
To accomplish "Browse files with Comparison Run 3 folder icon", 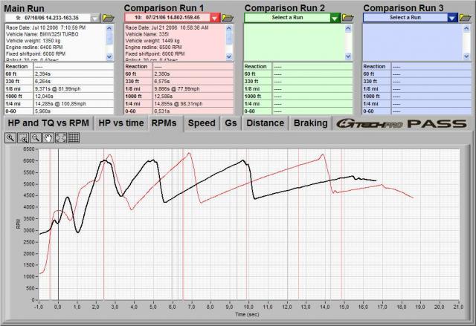I will (x=466, y=17).
